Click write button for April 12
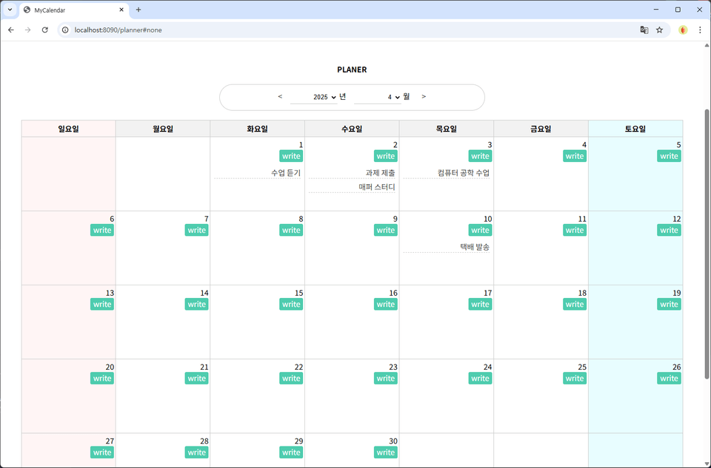 (x=669, y=231)
